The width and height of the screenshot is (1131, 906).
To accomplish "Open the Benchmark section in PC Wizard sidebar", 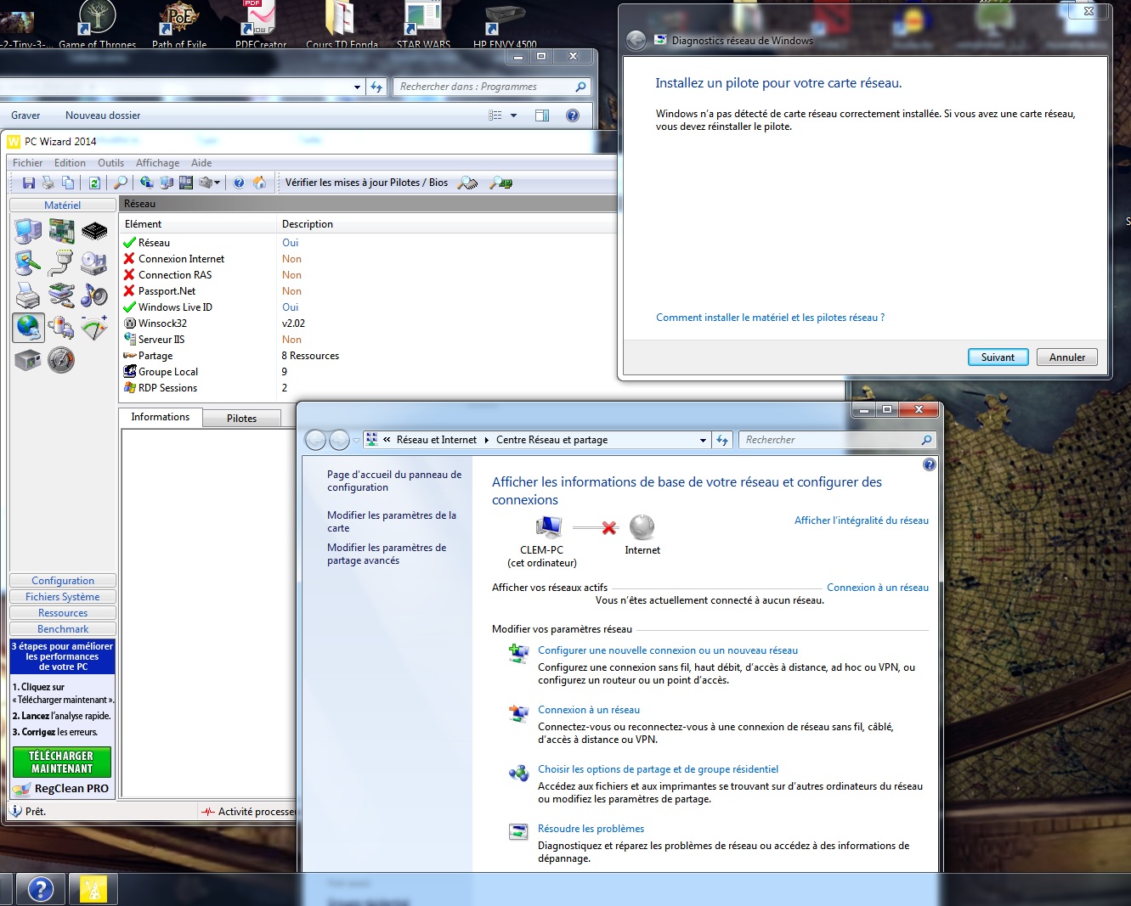I will pos(63,629).
